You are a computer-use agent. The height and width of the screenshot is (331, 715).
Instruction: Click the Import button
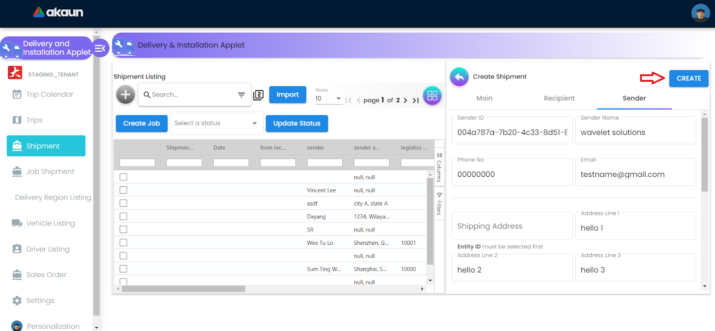pos(288,95)
